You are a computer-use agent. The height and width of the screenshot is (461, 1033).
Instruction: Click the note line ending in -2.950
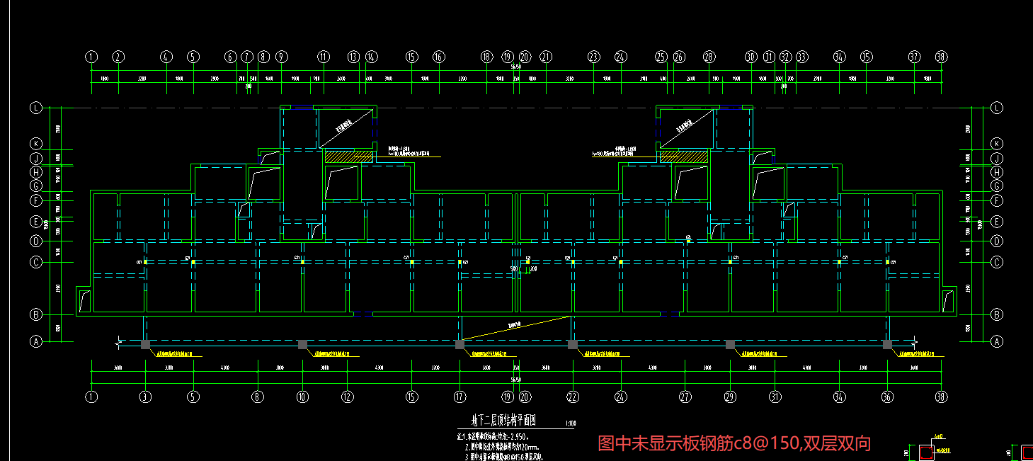[x=493, y=438]
